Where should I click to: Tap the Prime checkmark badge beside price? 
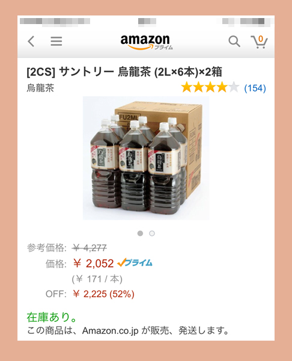click(x=135, y=263)
